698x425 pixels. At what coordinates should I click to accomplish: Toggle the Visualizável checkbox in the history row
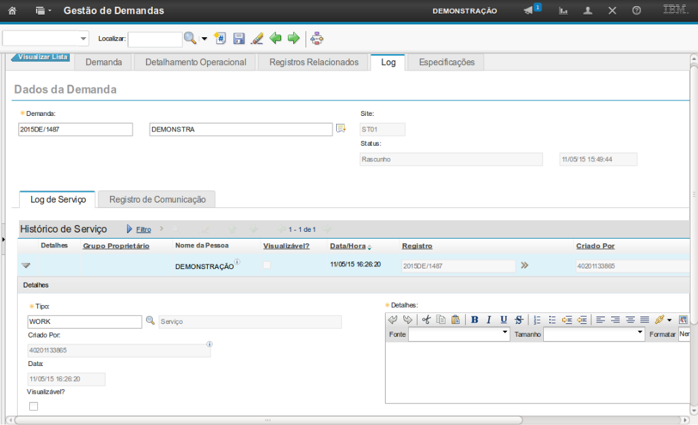coord(267,266)
